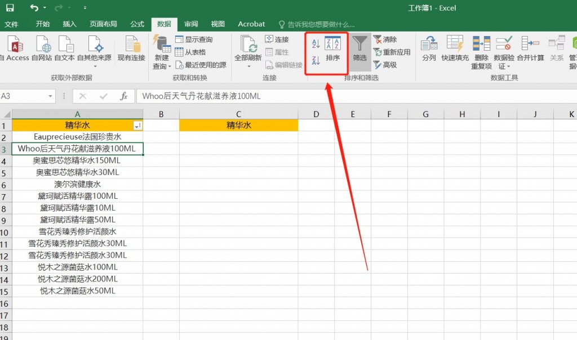
Task: Click cell 黛珂赋活精华露100ML
Action: click(x=77, y=196)
